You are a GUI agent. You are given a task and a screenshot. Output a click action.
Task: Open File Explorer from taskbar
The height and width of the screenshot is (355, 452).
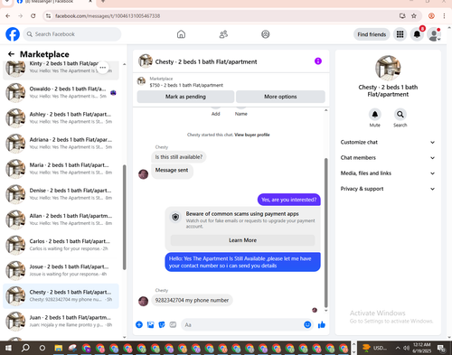tap(58, 348)
